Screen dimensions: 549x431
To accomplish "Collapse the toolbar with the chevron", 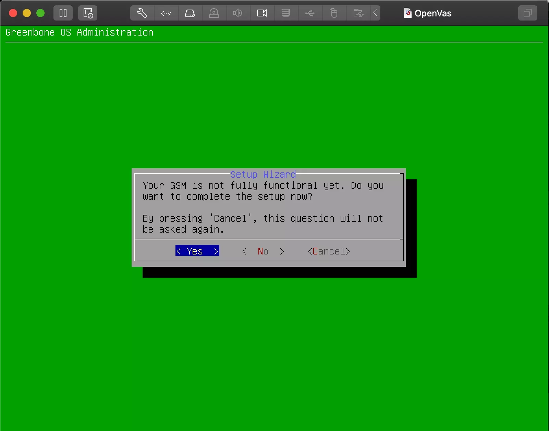I will [376, 13].
